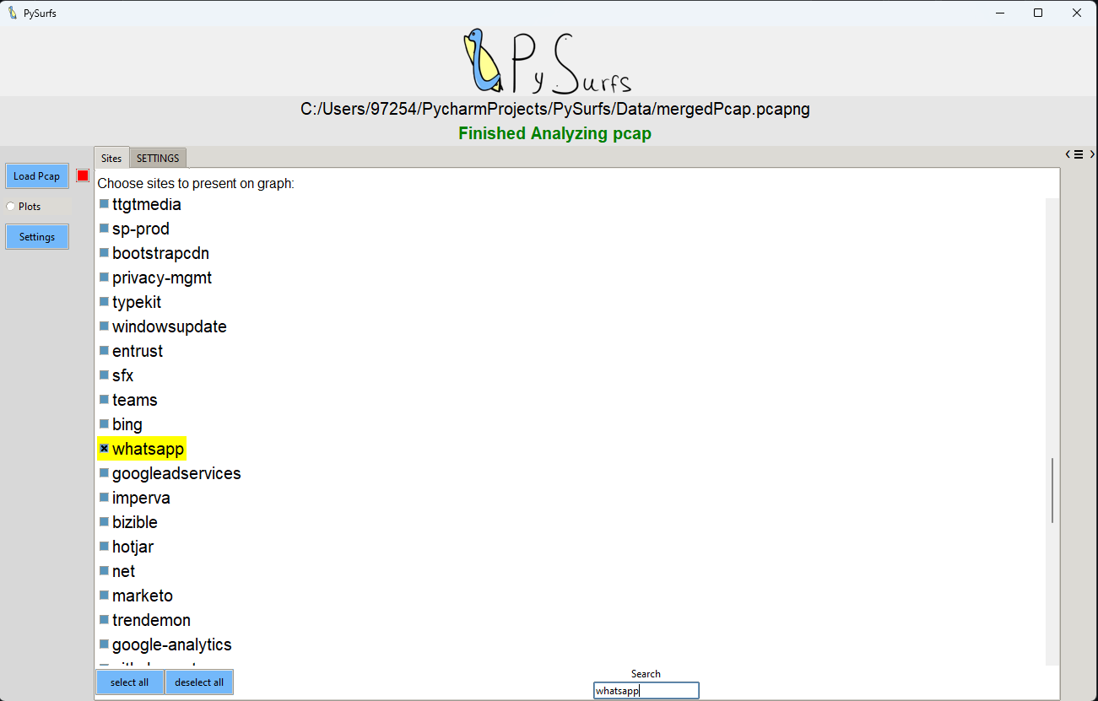Open the tab list via the hamburger icon

pyautogui.click(x=1078, y=154)
